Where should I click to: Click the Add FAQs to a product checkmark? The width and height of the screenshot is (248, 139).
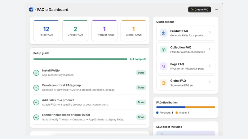click(36, 103)
